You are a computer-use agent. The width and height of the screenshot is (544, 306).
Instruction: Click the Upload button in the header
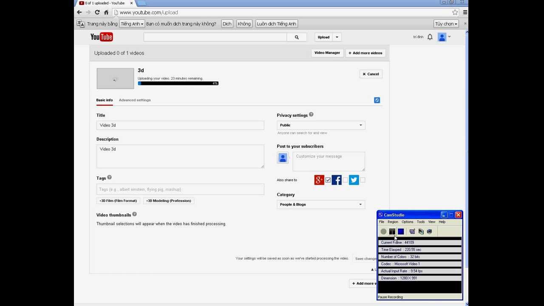pos(324,37)
